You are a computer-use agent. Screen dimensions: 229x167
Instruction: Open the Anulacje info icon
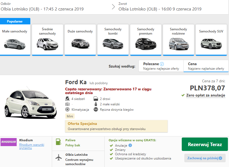point(130,145)
